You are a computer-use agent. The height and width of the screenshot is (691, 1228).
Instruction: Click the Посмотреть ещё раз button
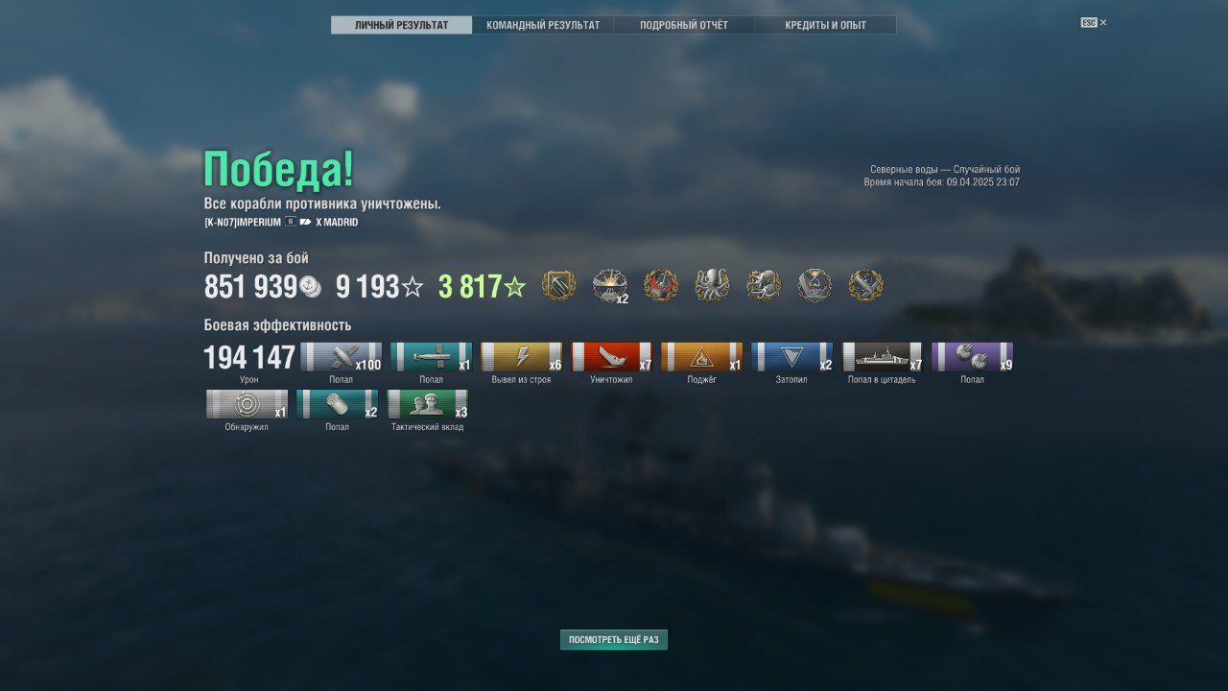614,639
